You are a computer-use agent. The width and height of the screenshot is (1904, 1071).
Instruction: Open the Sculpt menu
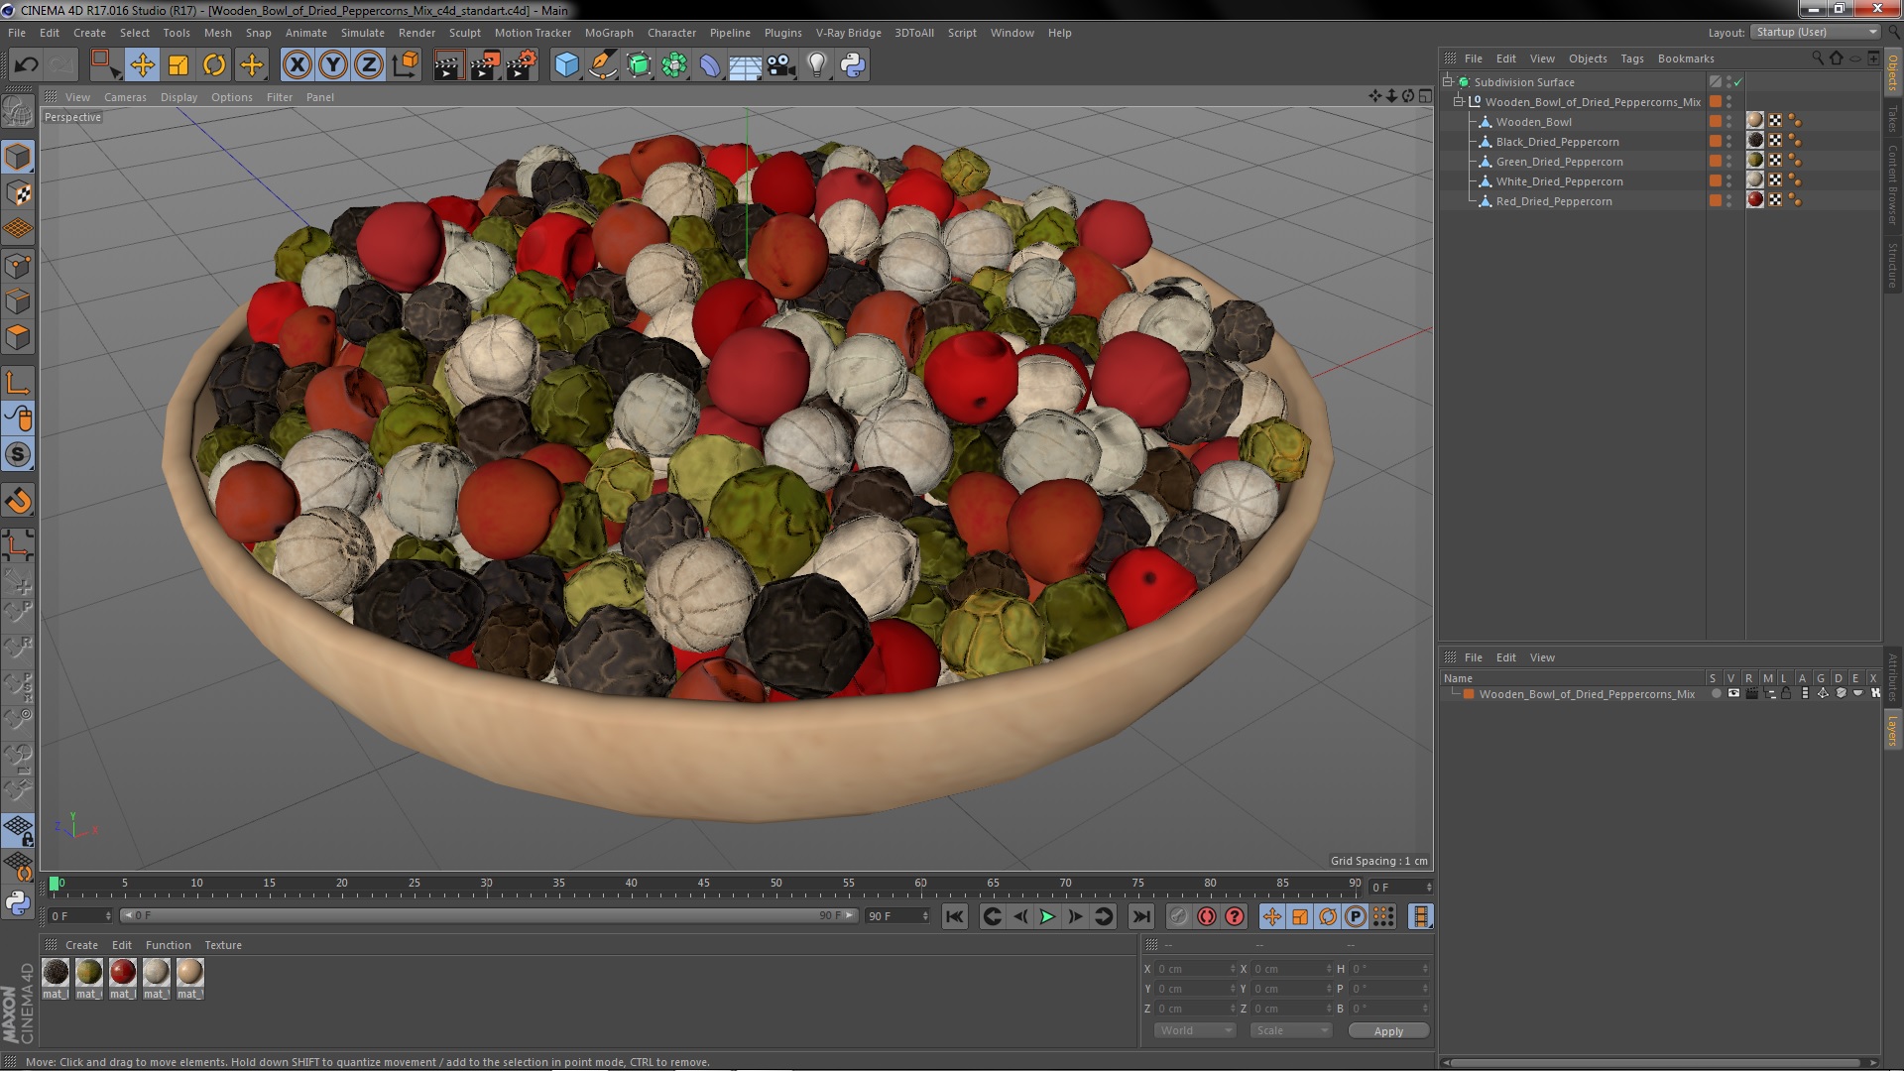coord(464,33)
